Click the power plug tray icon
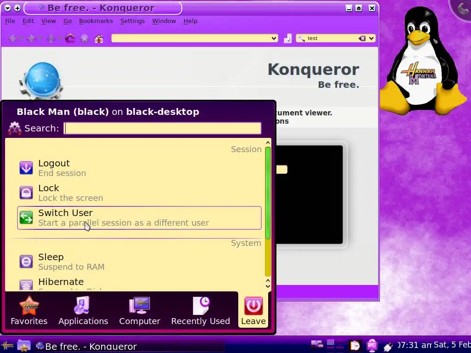The height and width of the screenshot is (353, 471). tap(388, 347)
